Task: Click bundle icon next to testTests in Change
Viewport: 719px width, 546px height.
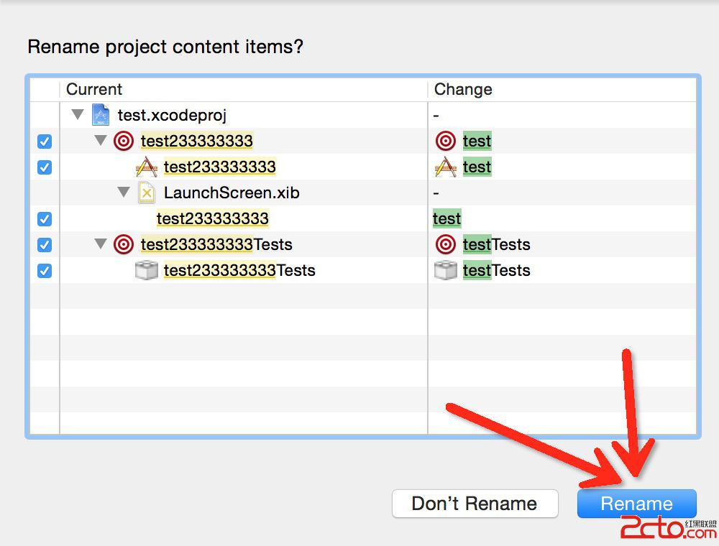Action: point(446,270)
